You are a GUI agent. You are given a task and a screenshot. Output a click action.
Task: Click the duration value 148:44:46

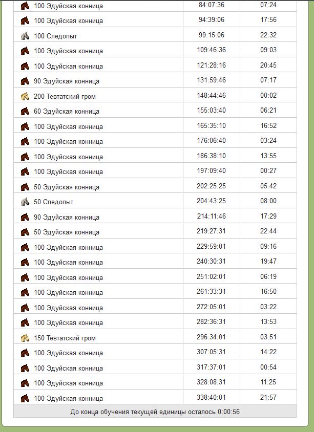pos(212,95)
